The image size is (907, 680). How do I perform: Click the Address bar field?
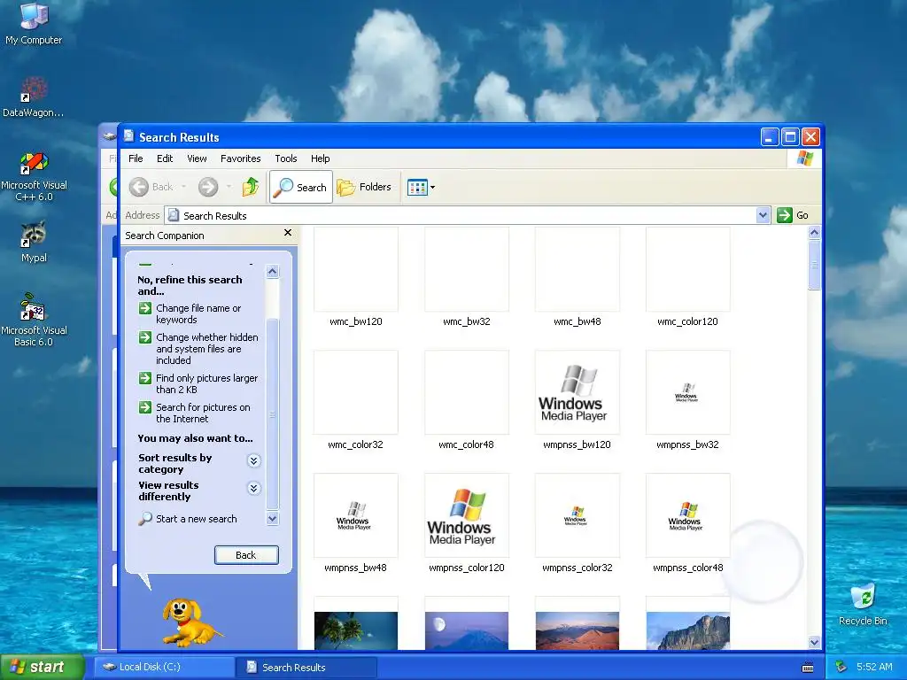tap(461, 216)
